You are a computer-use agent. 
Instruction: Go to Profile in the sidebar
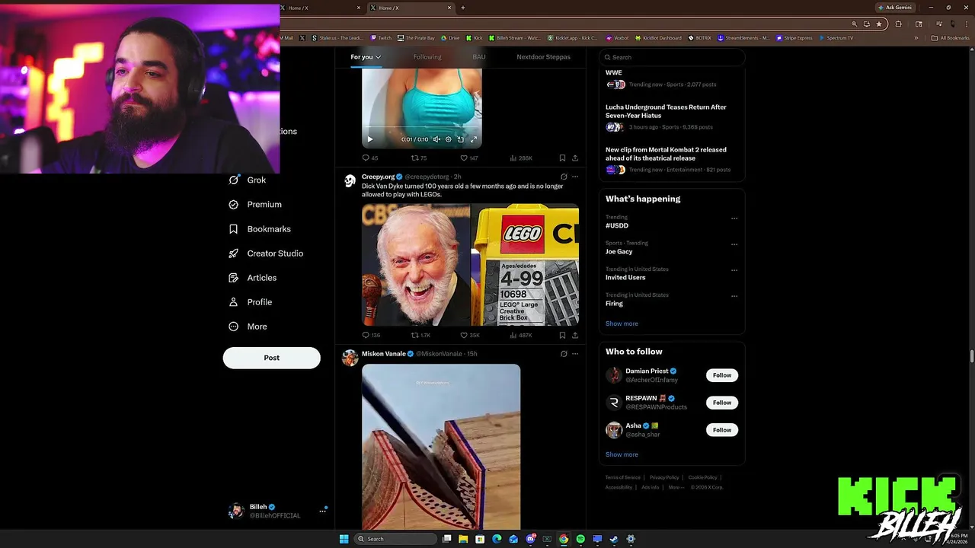[x=250, y=302]
